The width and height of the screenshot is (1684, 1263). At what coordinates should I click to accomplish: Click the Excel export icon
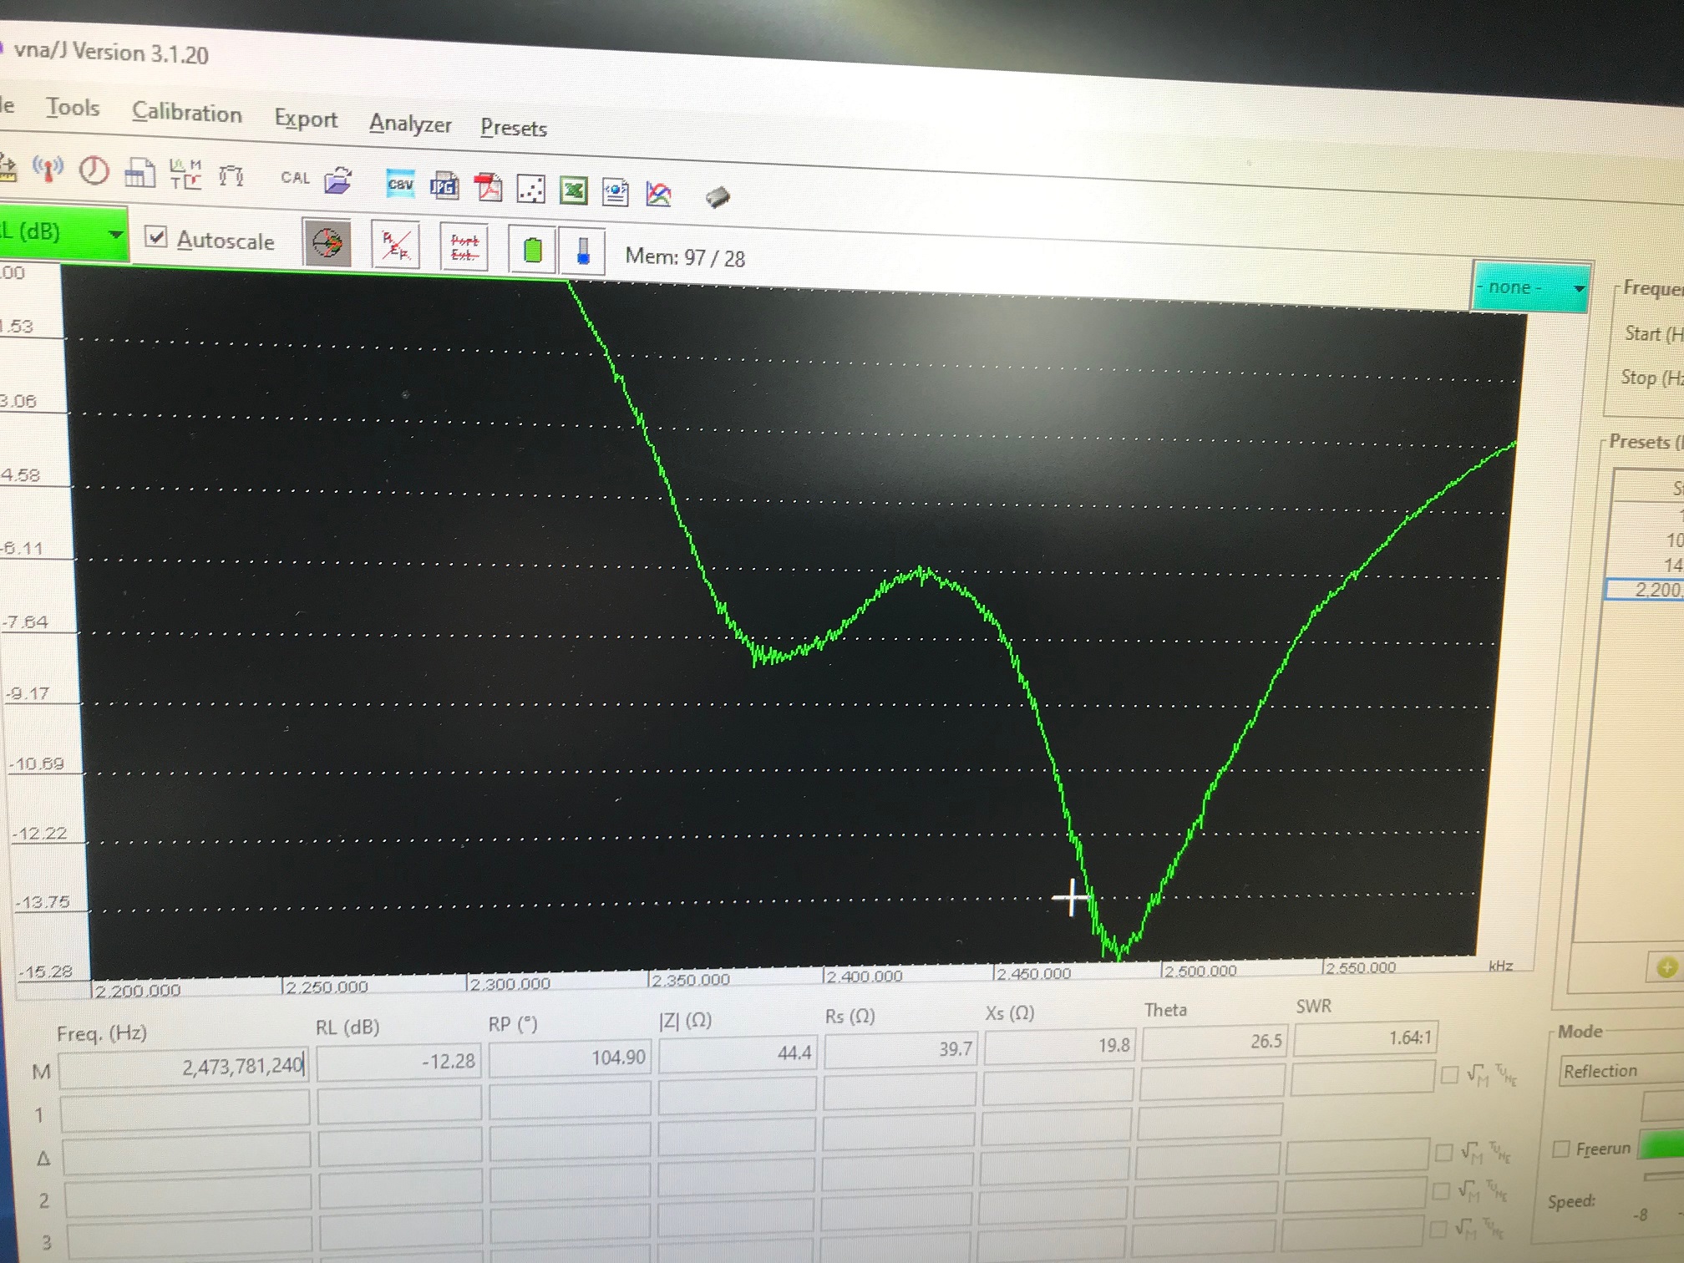tap(573, 191)
